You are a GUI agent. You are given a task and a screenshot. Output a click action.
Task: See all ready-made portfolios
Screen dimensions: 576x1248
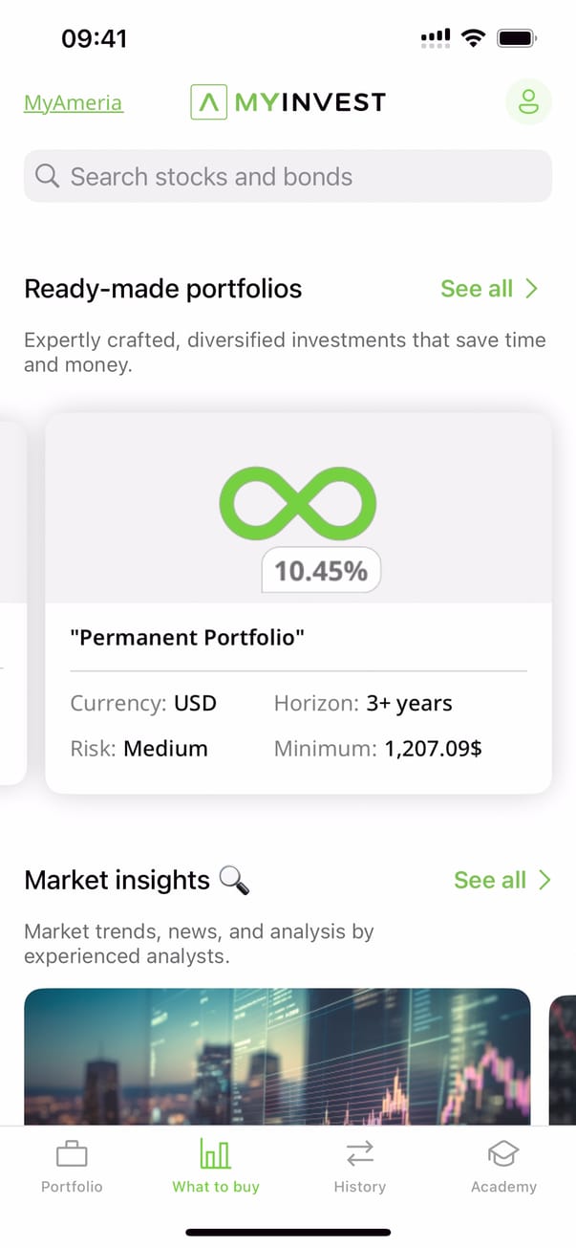[x=477, y=289]
